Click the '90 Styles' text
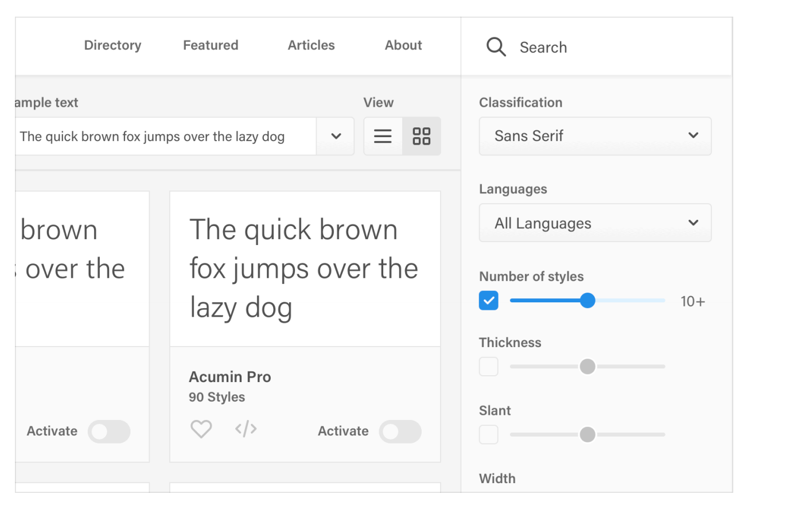 coord(217,397)
